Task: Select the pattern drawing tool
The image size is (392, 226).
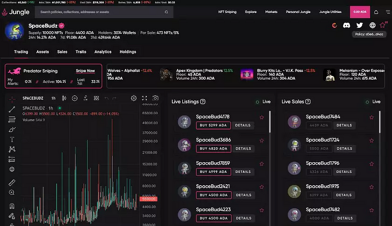Action: pos(12,149)
